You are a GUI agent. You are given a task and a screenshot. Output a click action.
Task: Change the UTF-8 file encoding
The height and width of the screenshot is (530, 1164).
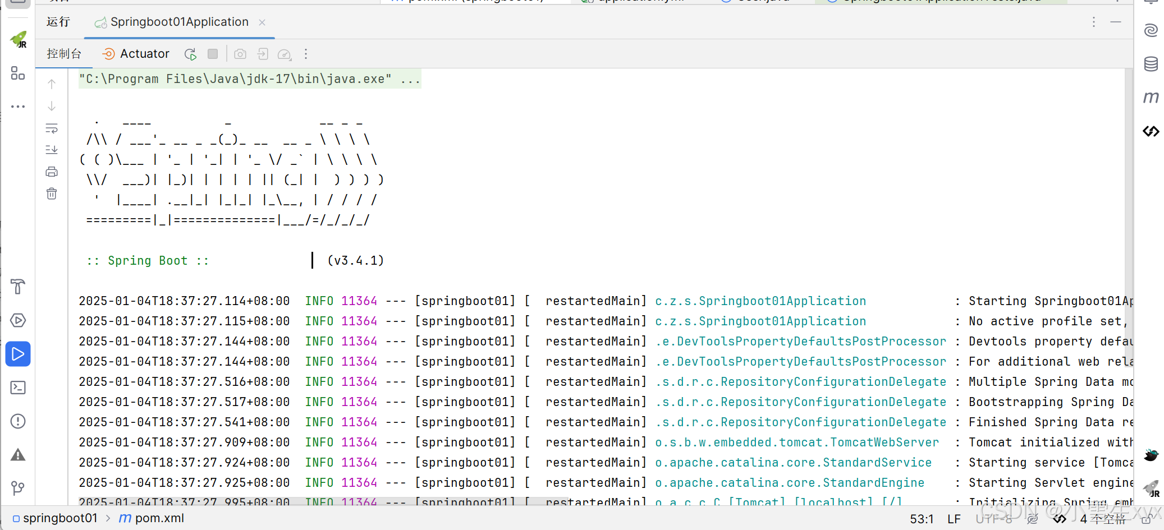[994, 519]
